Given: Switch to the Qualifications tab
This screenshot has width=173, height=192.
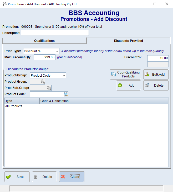Looking at the screenshot, I should coord(44,41).
